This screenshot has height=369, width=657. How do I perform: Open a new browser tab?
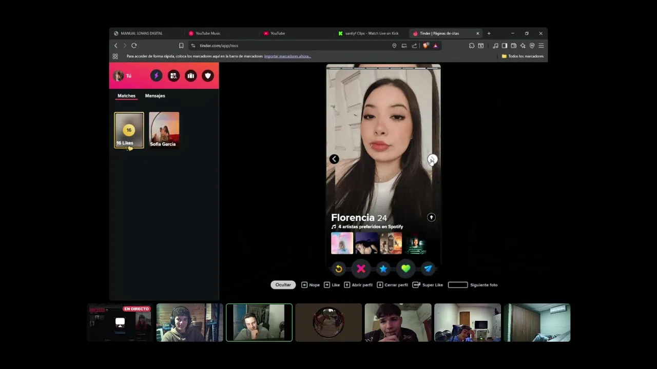click(489, 33)
